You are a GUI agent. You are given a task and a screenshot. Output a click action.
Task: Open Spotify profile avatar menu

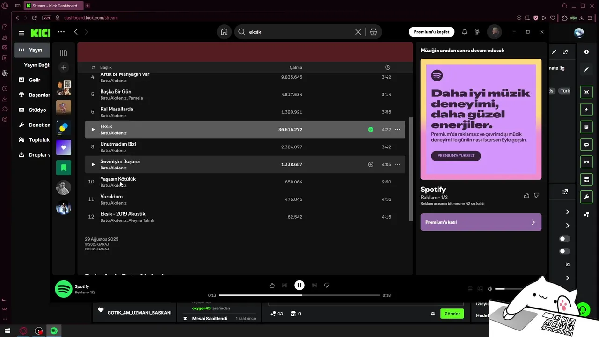(494, 32)
